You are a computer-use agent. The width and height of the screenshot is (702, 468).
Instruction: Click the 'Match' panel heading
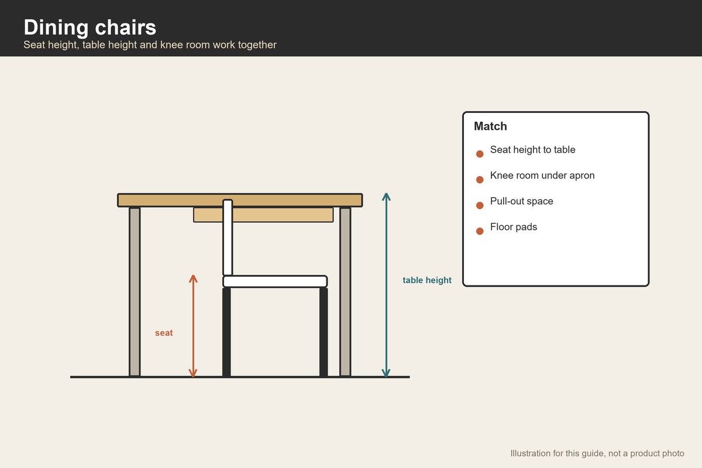[x=490, y=126]
